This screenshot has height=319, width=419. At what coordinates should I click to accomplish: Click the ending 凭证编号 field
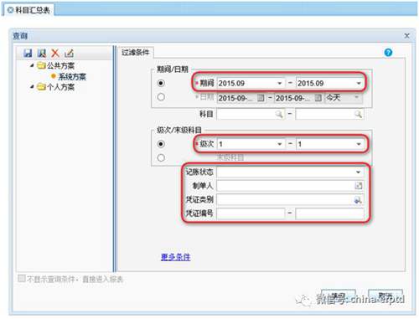pyautogui.click(x=329, y=214)
